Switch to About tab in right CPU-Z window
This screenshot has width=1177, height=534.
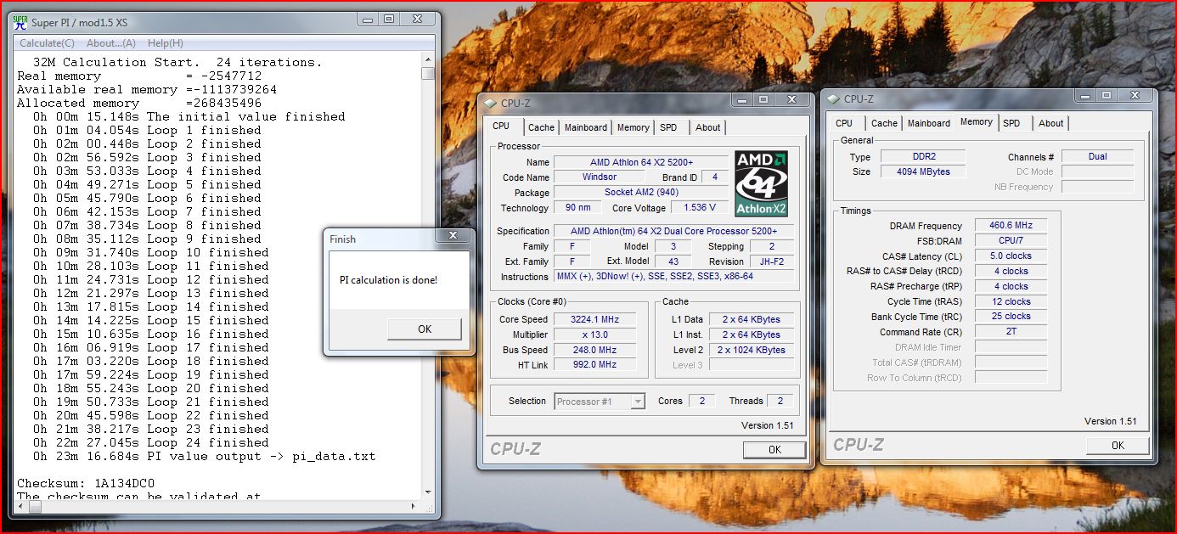(x=1051, y=123)
